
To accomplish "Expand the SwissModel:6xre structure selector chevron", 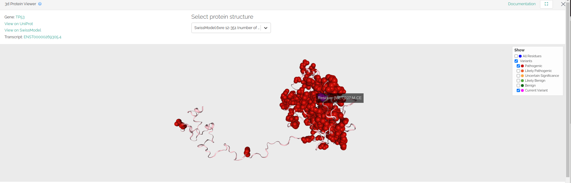I will click(266, 28).
